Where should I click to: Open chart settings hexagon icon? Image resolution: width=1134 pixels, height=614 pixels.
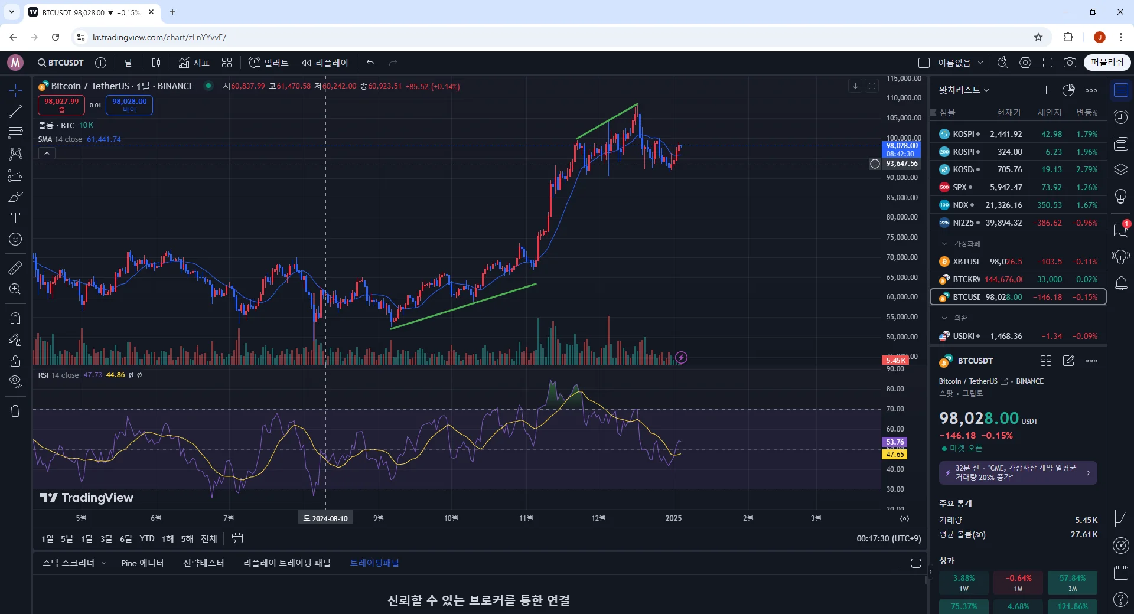coord(1025,63)
